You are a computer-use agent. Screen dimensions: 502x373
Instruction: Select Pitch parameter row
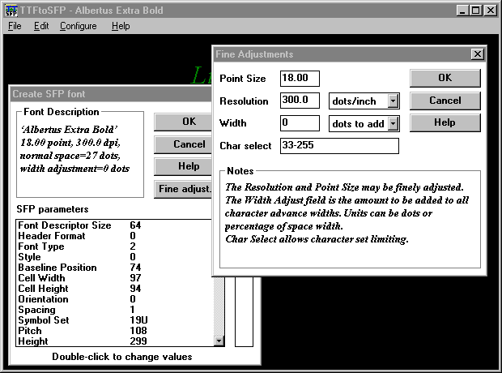click(x=115, y=331)
